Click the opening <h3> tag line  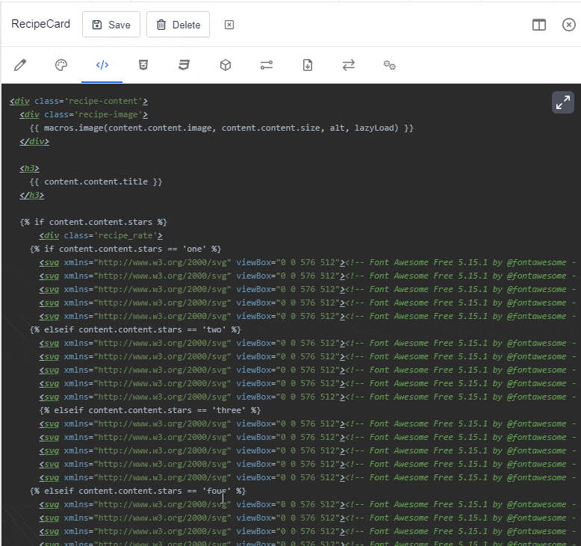(x=29, y=168)
